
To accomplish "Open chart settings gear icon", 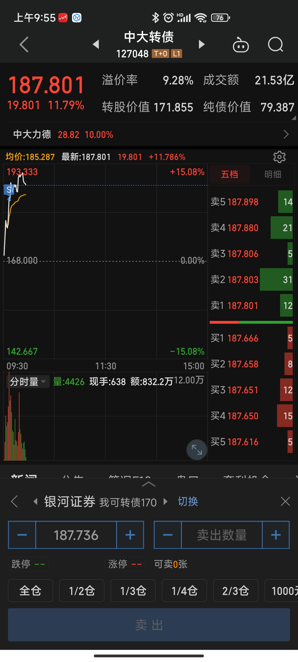I will click(279, 157).
